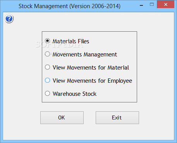This screenshot has height=143, width=177.
Task: Click the Stock Management title bar text
Action: point(69,6)
